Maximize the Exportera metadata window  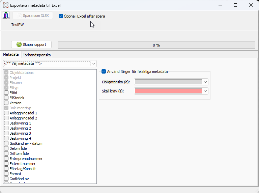(235, 5)
